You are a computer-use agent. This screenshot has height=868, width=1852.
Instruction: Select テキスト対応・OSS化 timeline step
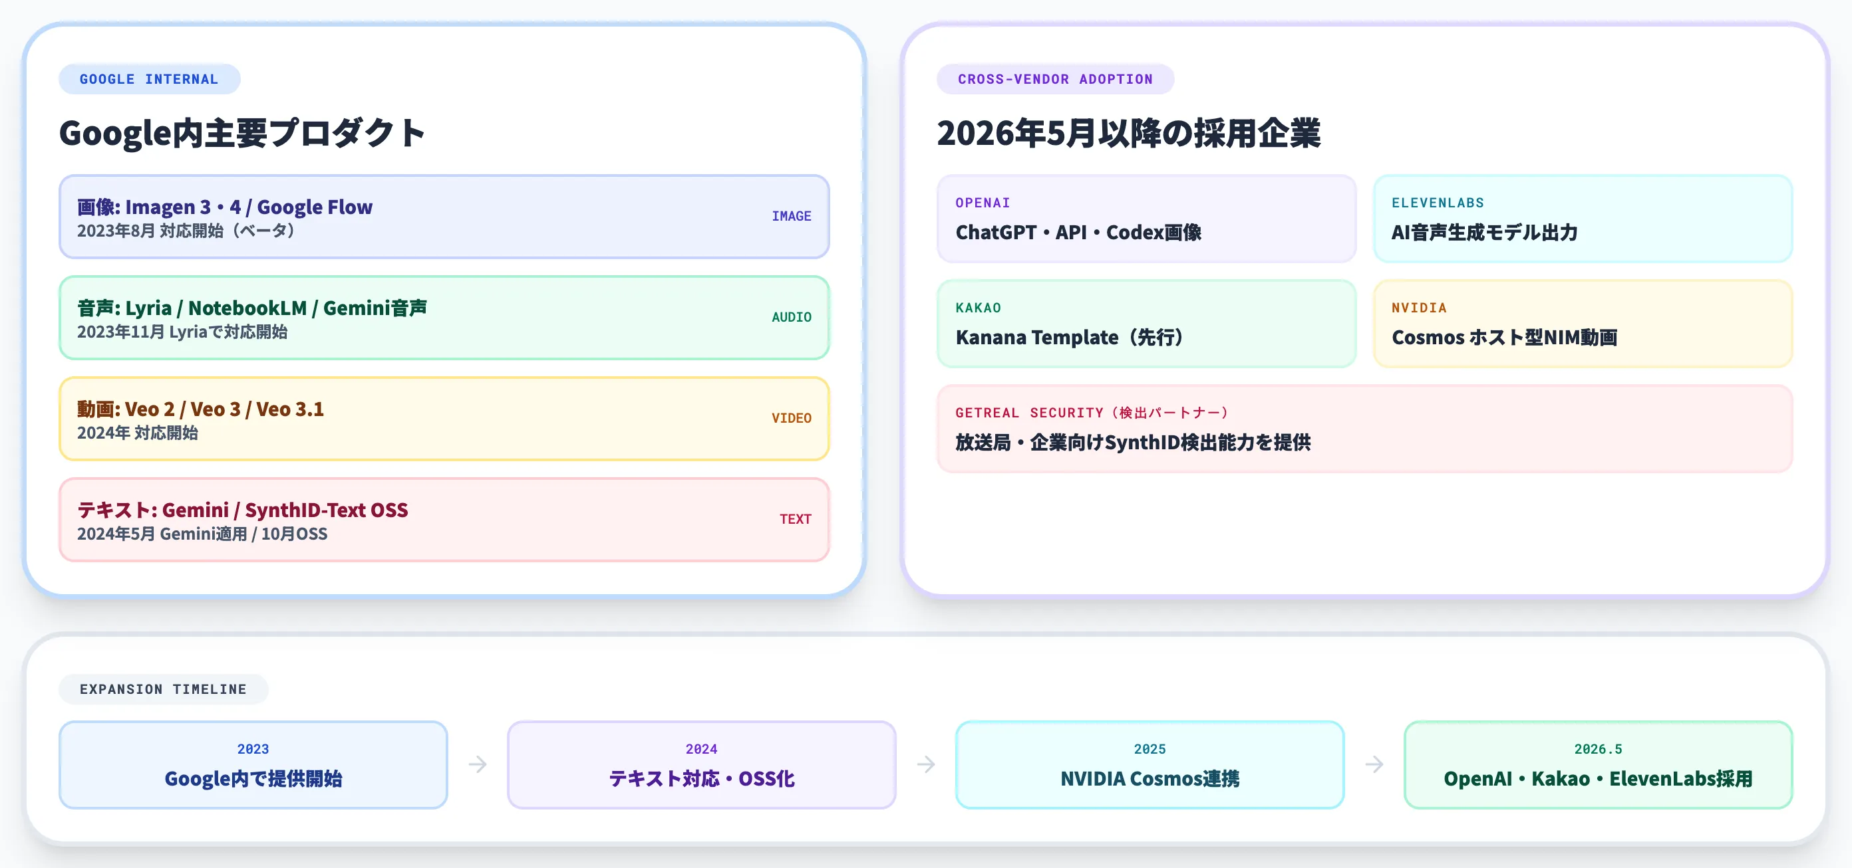(x=701, y=778)
